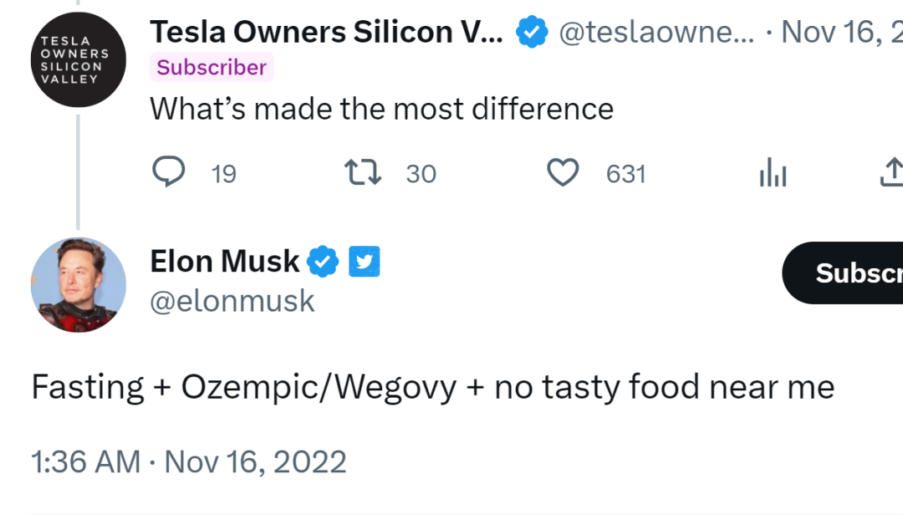The width and height of the screenshot is (903, 515).
Task: Click the 631 likes count
Action: (625, 174)
